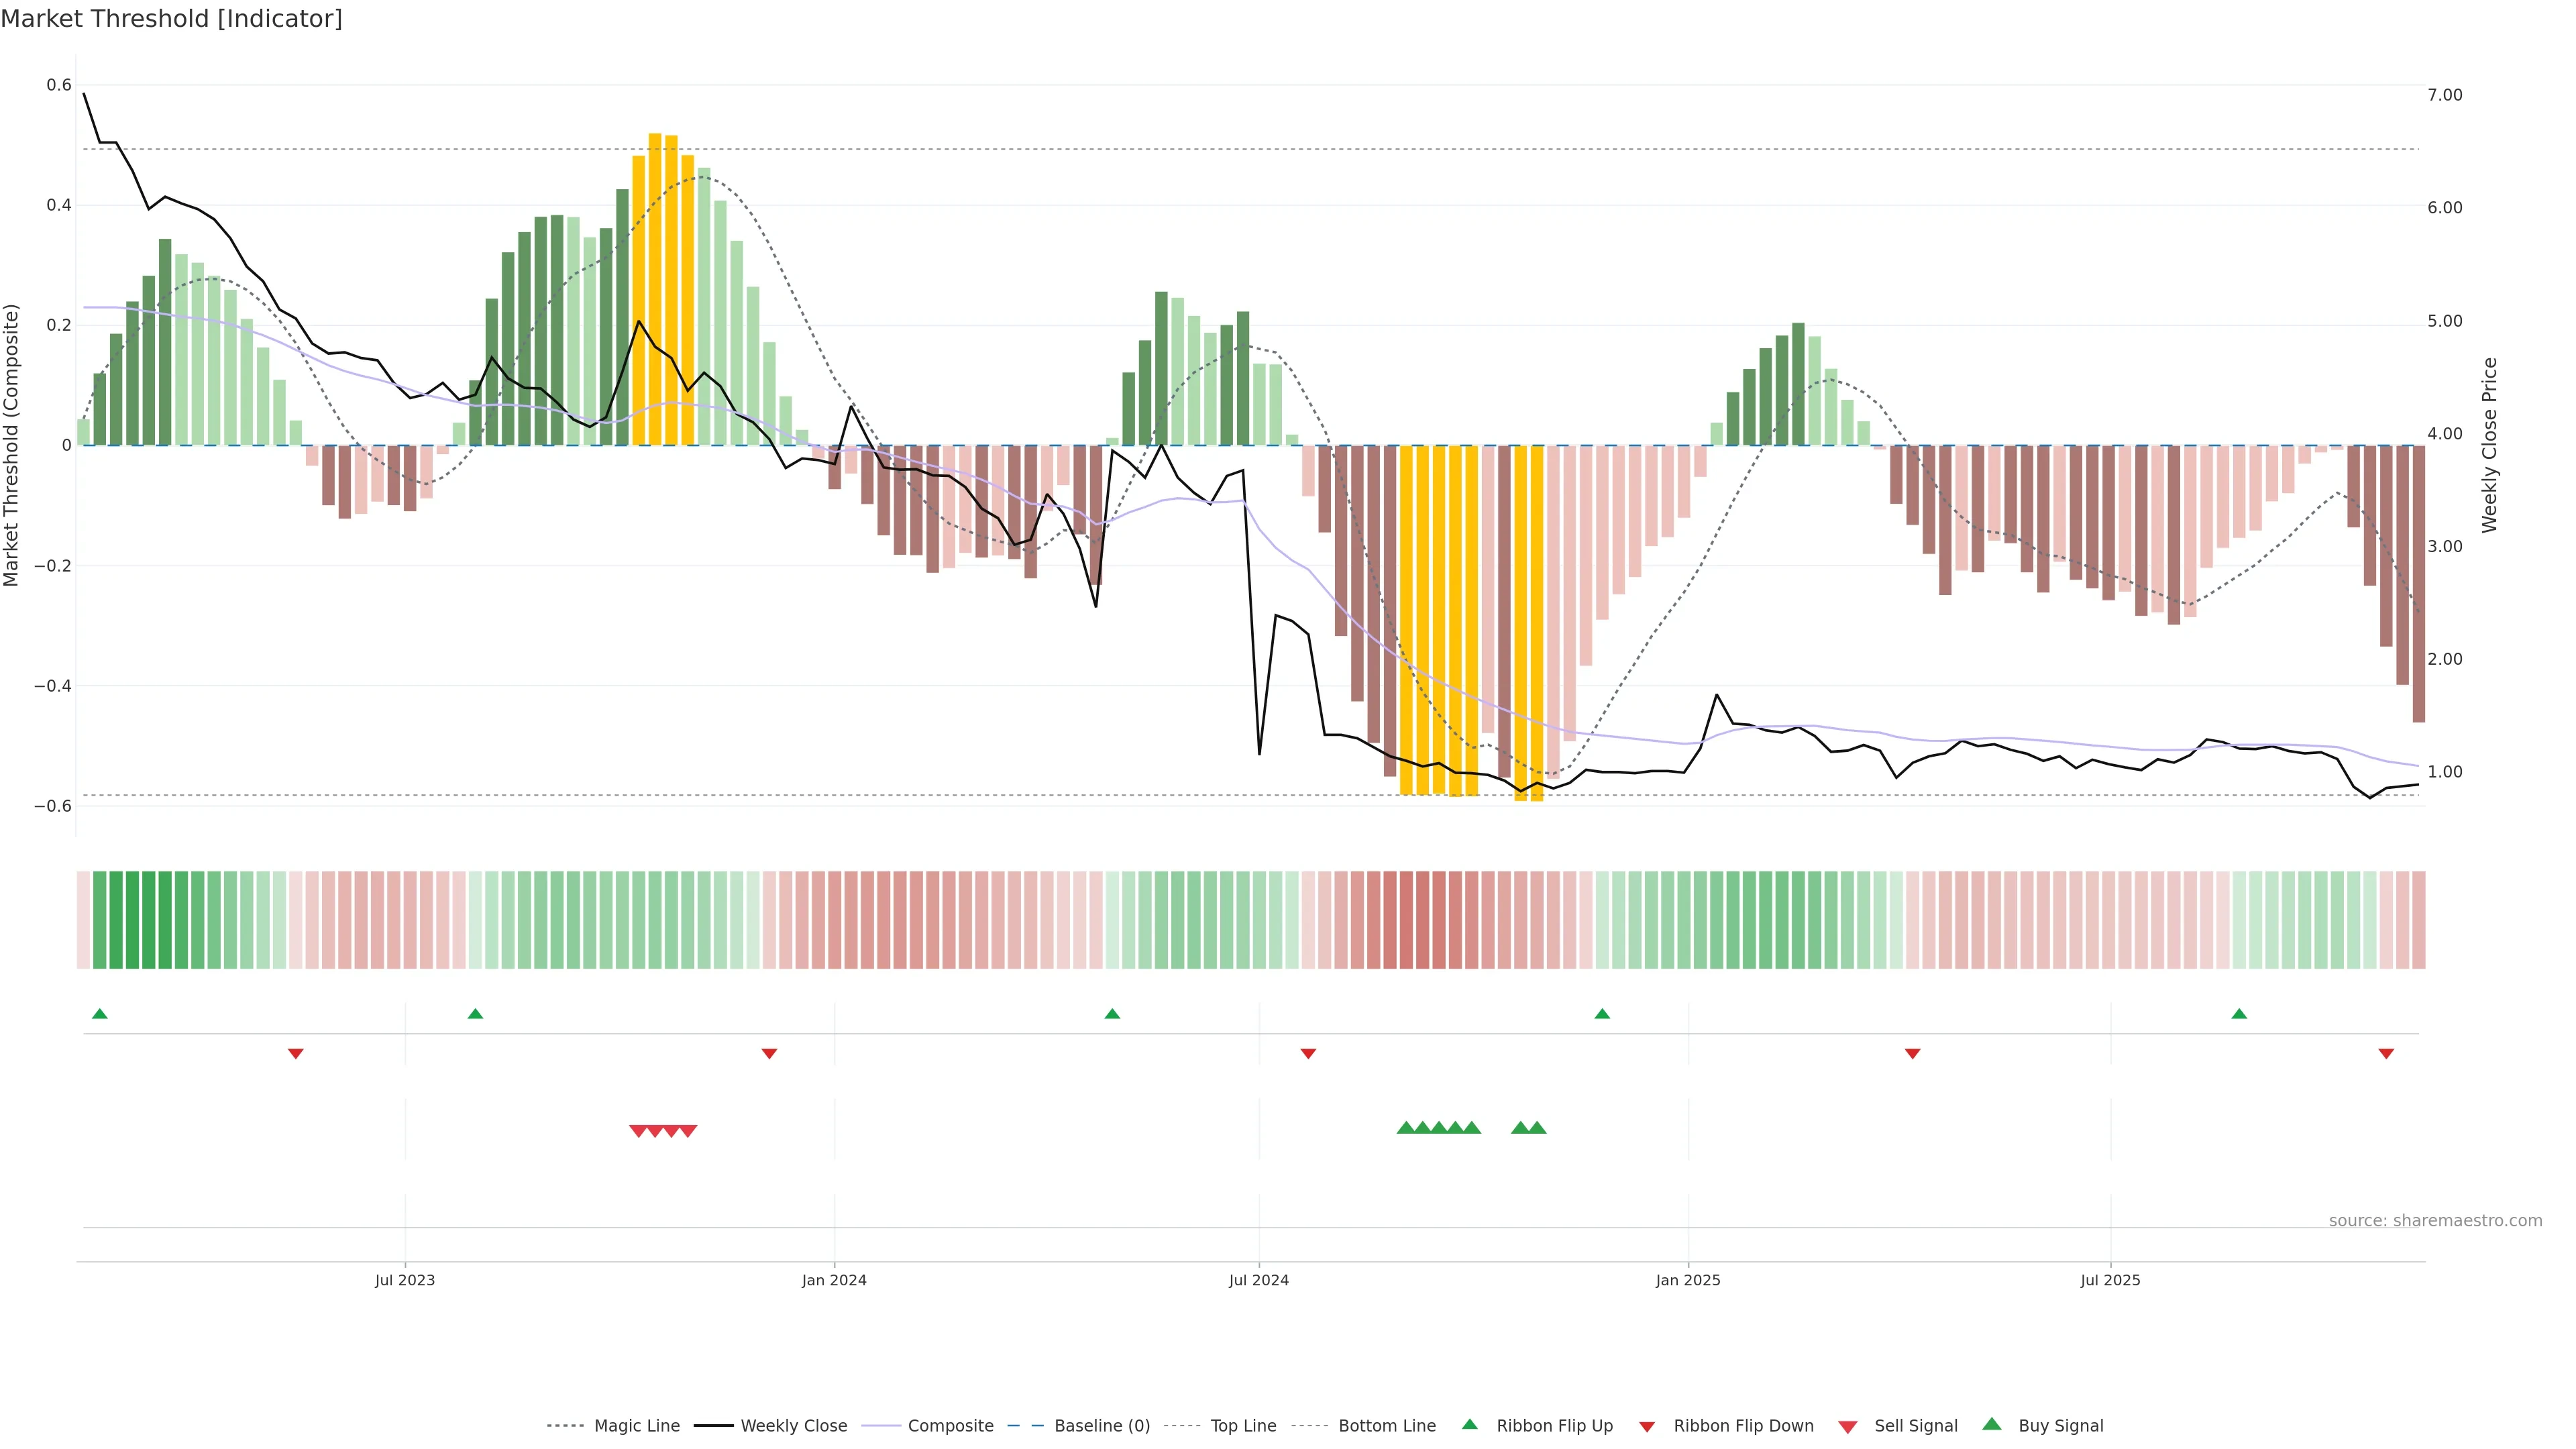Click the last red flip-down marker at far right
The height and width of the screenshot is (1449, 2576).
point(2386,1053)
